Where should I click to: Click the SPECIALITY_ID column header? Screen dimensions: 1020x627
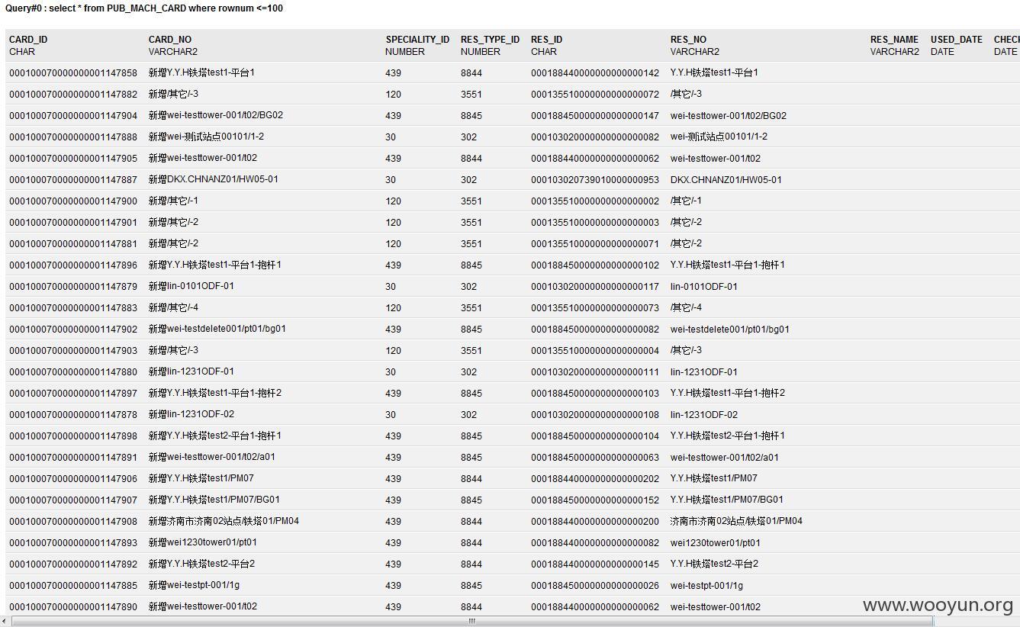tap(417, 40)
